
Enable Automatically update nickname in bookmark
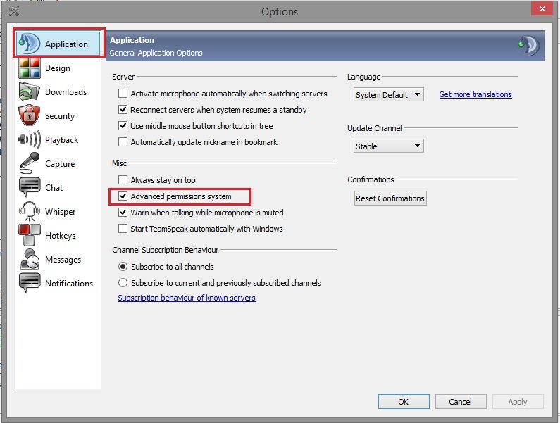[x=123, y=142]
